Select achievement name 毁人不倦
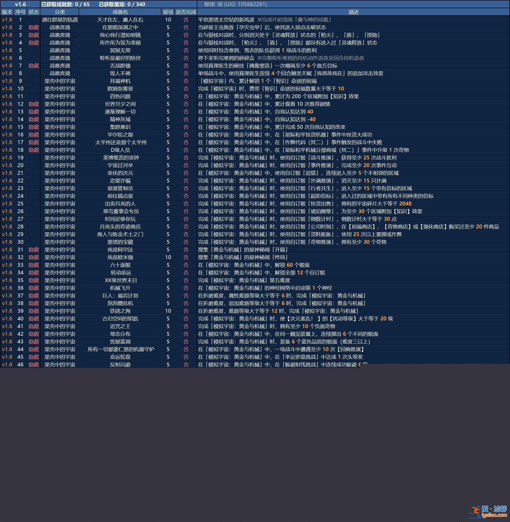Image resolution: width=510 pixels, height=522 pixels. (120, 73)
